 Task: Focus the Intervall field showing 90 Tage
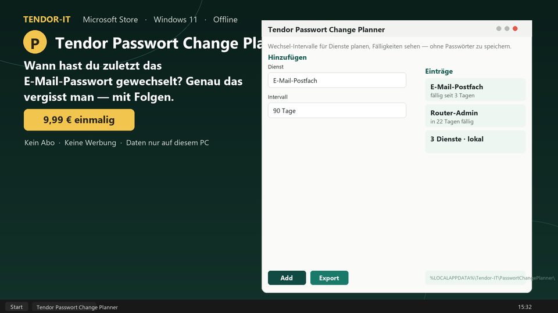[x=337, y=111]
